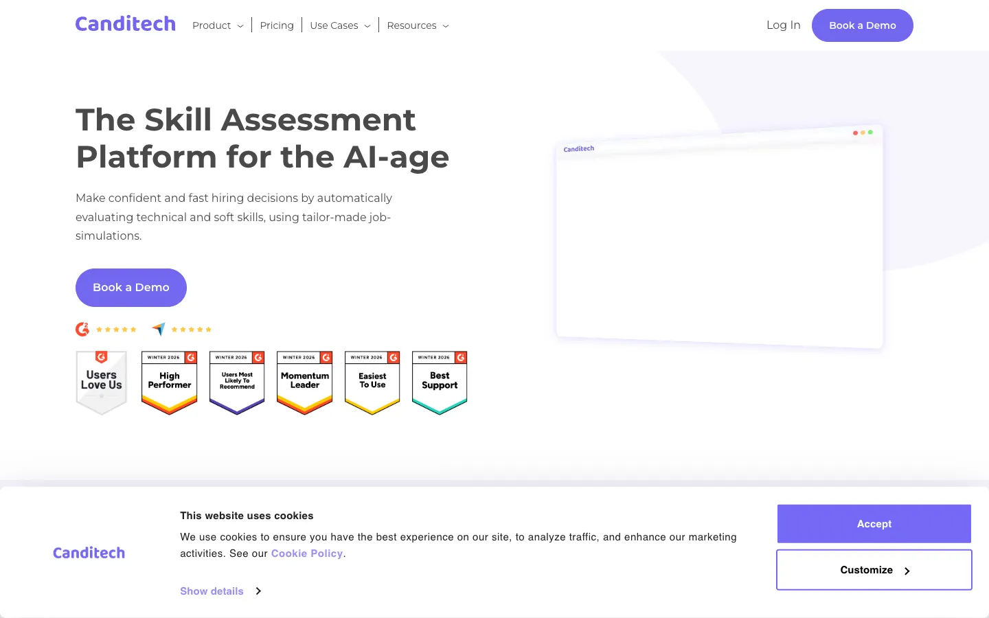Screen dimensions: 989x618
Task: Click the Canditech logo in the cookie banner
Action: (89, 553)
